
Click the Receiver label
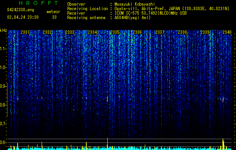click(x=76, y=13)
